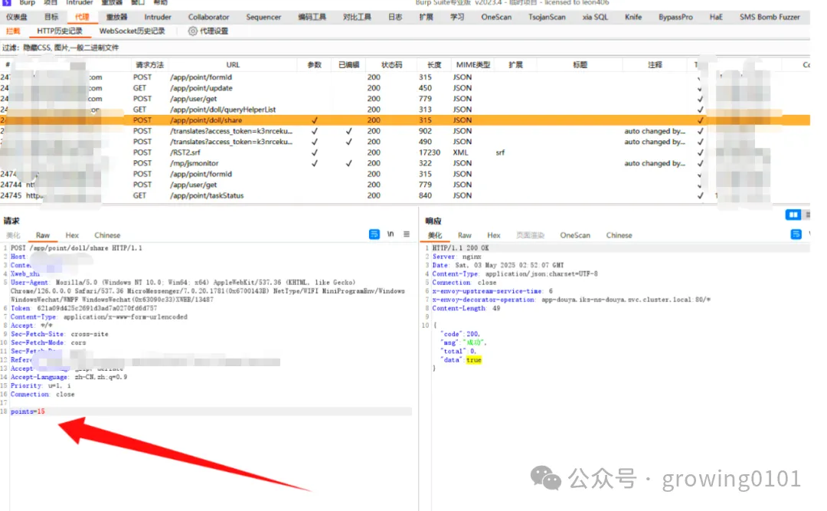Open the 学习 tab
Image resolution: width=827 pixels, height=511 pixels.
(456, 17)
